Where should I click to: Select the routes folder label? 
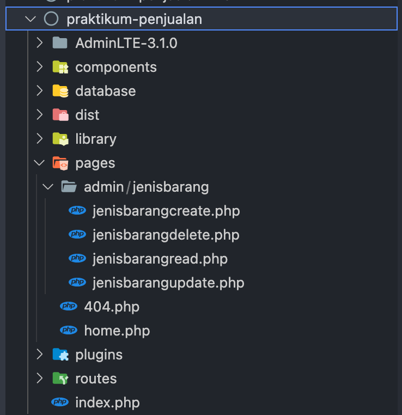(x=96, y=379)
